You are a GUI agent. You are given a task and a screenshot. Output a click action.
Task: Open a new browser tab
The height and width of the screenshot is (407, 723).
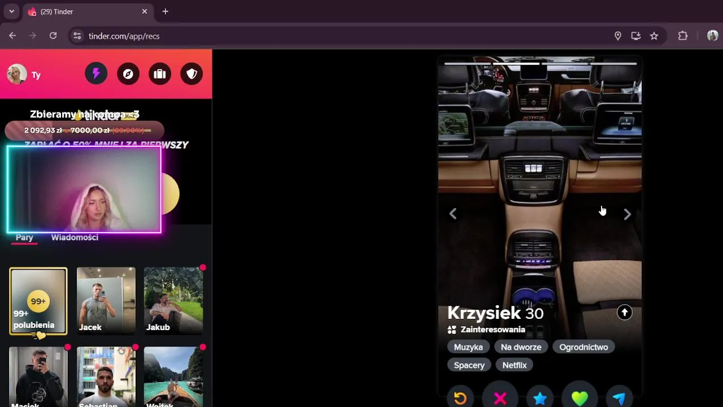click(x=165, y=11)
